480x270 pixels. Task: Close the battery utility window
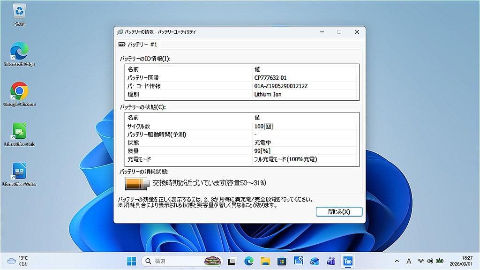coord(357,32)
